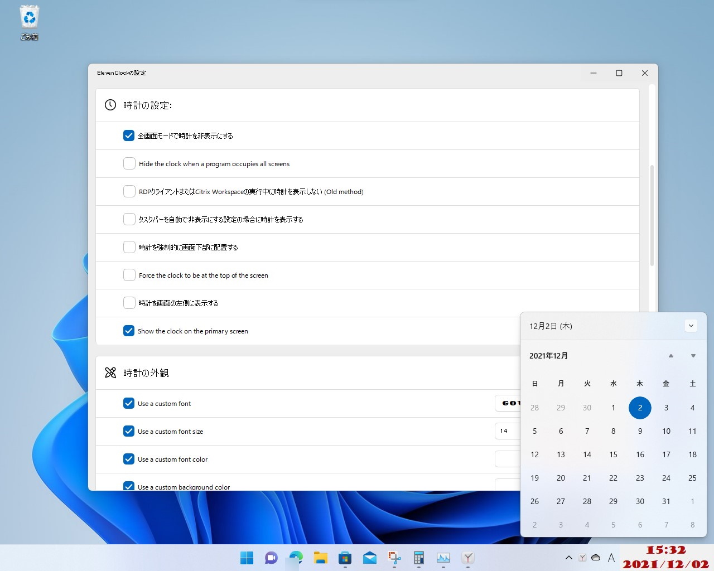This screenshot has height=571, width=714.
Task: Launch Calculator from the taskbar
Action: (x=418, y=558)
